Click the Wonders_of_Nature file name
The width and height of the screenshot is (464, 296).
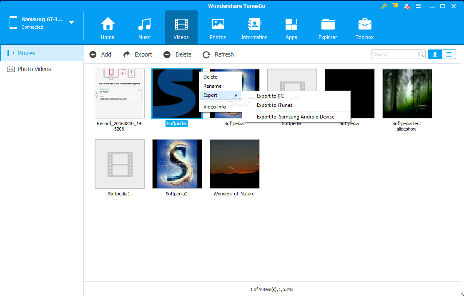coord(234,194)
